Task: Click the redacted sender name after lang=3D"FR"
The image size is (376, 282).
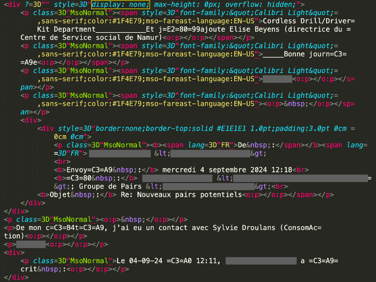Action: click(120, 154)
